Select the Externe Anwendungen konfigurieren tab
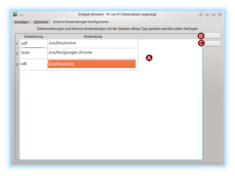Image resolution: width=235 pixels, height=176 pixels. [81, 22]
